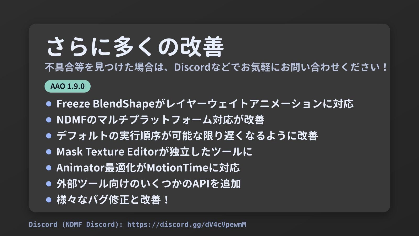Click the 外部ツール向けのいくつかのAPIを追加 text

coord(148,184)
